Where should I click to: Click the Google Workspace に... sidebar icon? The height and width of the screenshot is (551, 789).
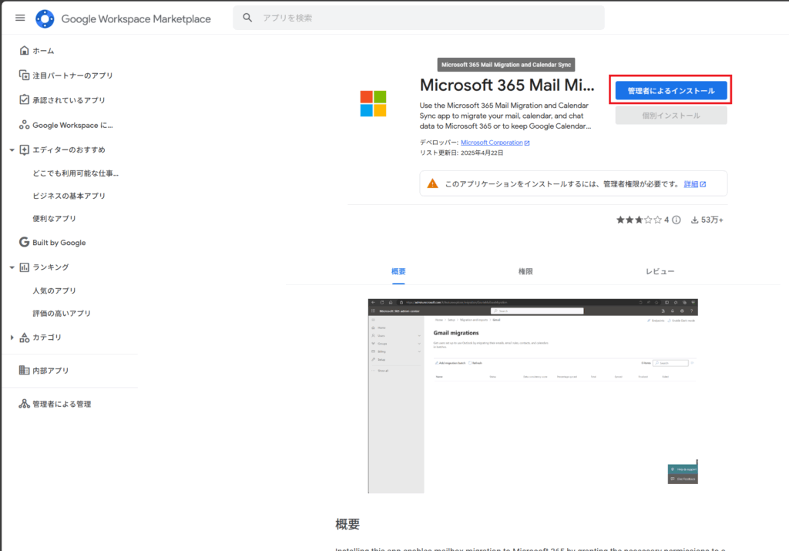[24, 125]
